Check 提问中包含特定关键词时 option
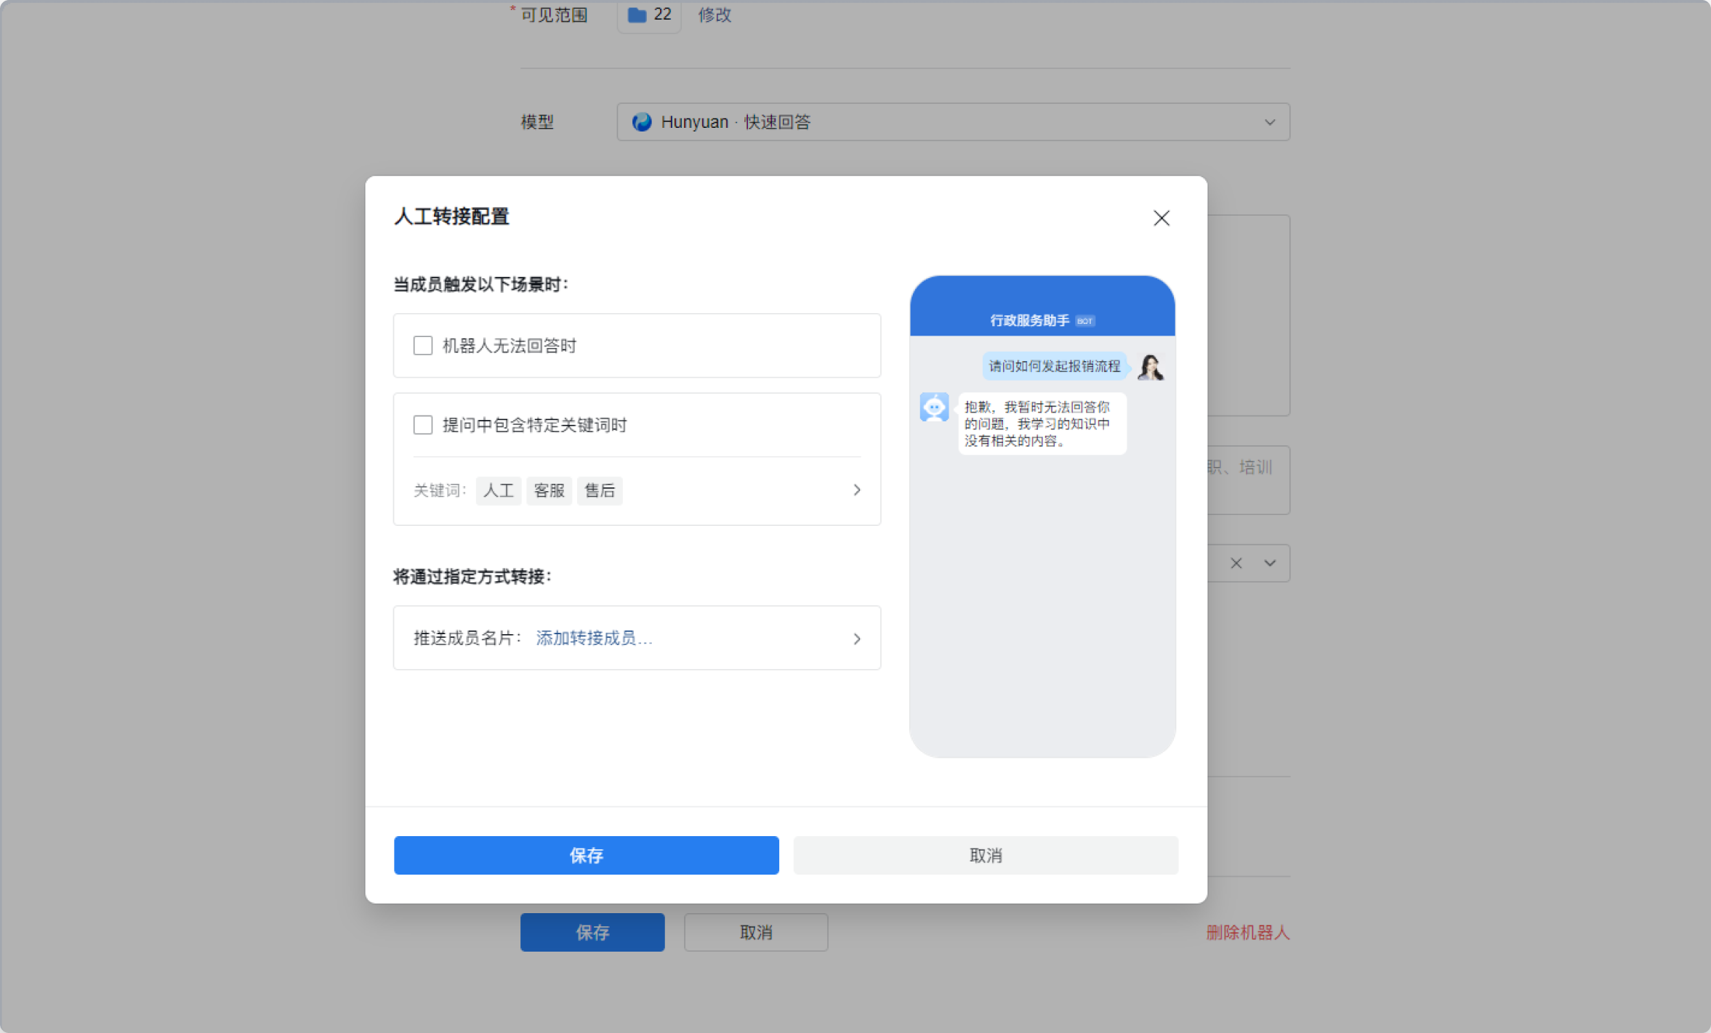 point(423,425)
